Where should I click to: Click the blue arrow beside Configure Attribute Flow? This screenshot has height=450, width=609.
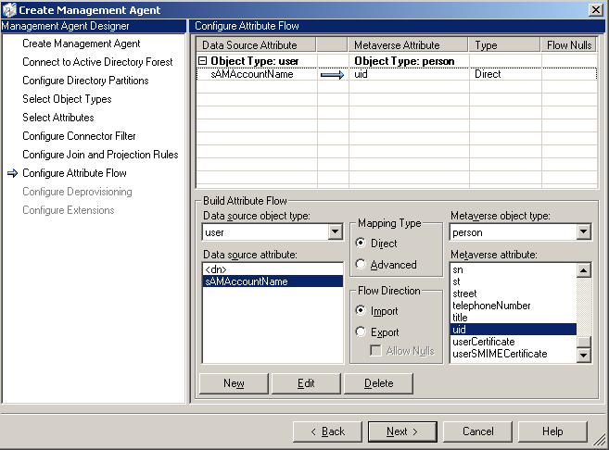pos(12,173)
